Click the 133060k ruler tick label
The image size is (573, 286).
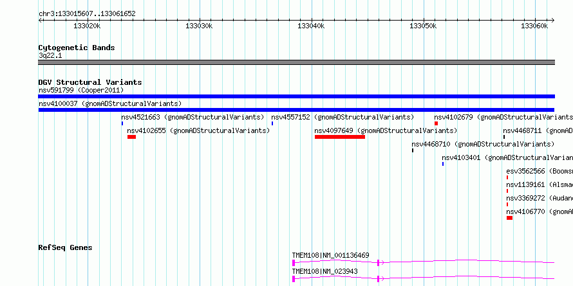[x=534, y=26]
